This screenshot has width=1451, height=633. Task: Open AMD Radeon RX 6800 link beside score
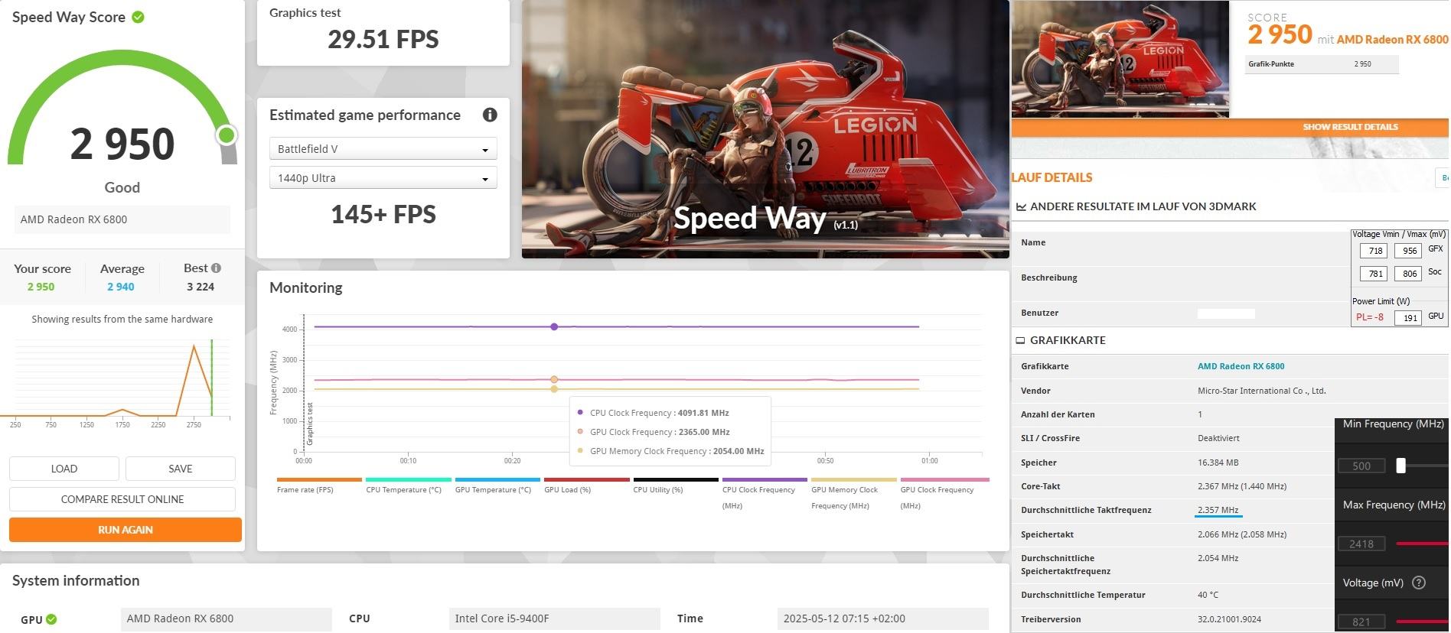coord(1392,40)
